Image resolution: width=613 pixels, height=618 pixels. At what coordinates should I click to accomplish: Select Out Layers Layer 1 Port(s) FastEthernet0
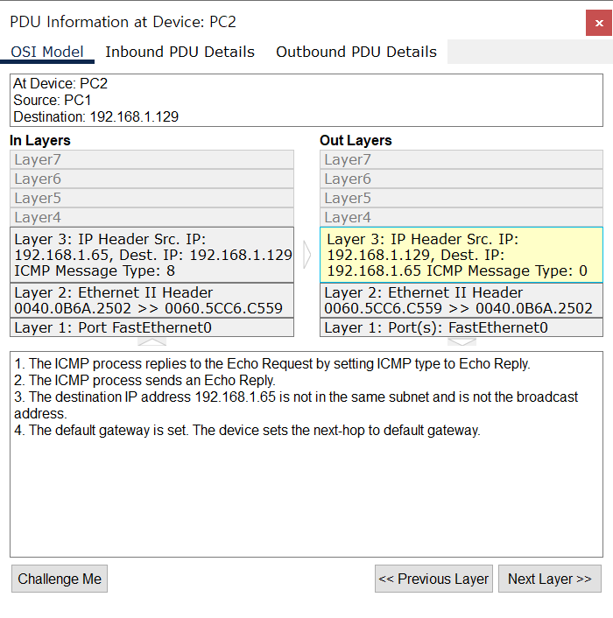462,327
